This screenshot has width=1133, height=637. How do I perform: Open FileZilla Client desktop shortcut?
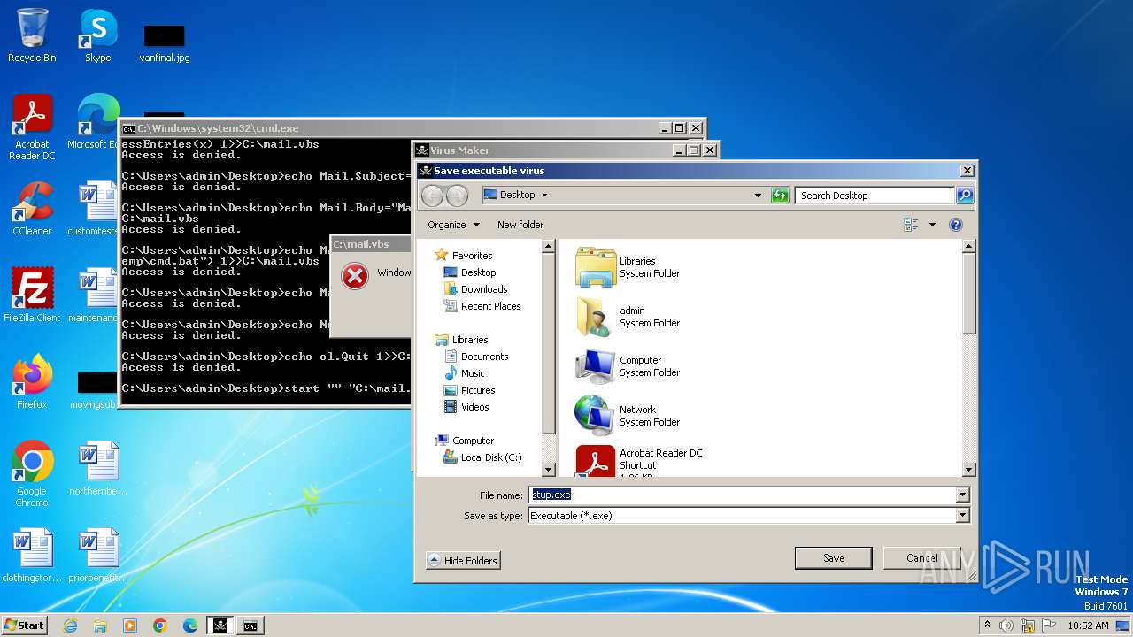32,295
